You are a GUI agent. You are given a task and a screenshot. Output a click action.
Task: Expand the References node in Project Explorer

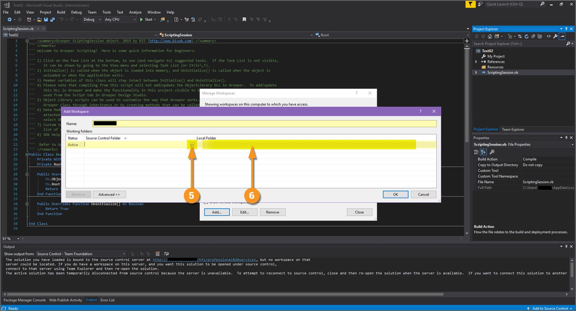click(x=476, y=62)
